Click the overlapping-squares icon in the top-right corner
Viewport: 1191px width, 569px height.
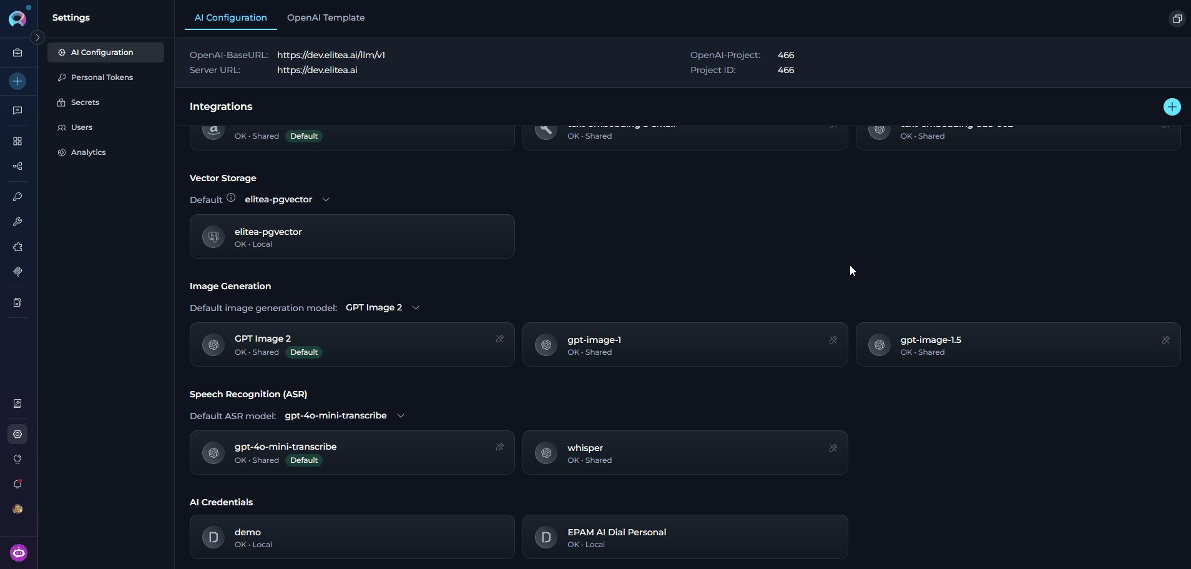click(1177, 19)
